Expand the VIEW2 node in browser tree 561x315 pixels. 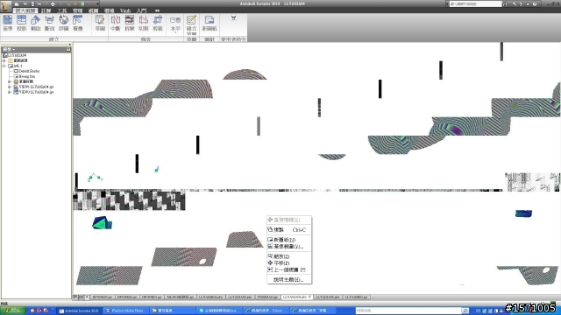pos(10,92)
